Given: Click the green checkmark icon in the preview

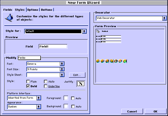Looking at the screenshot, I should tap(125, 61).
